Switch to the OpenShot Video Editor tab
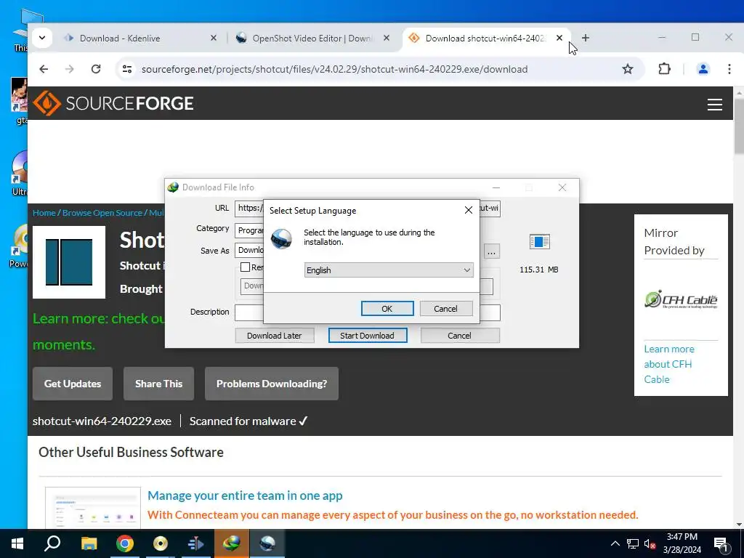 (311, 38)
